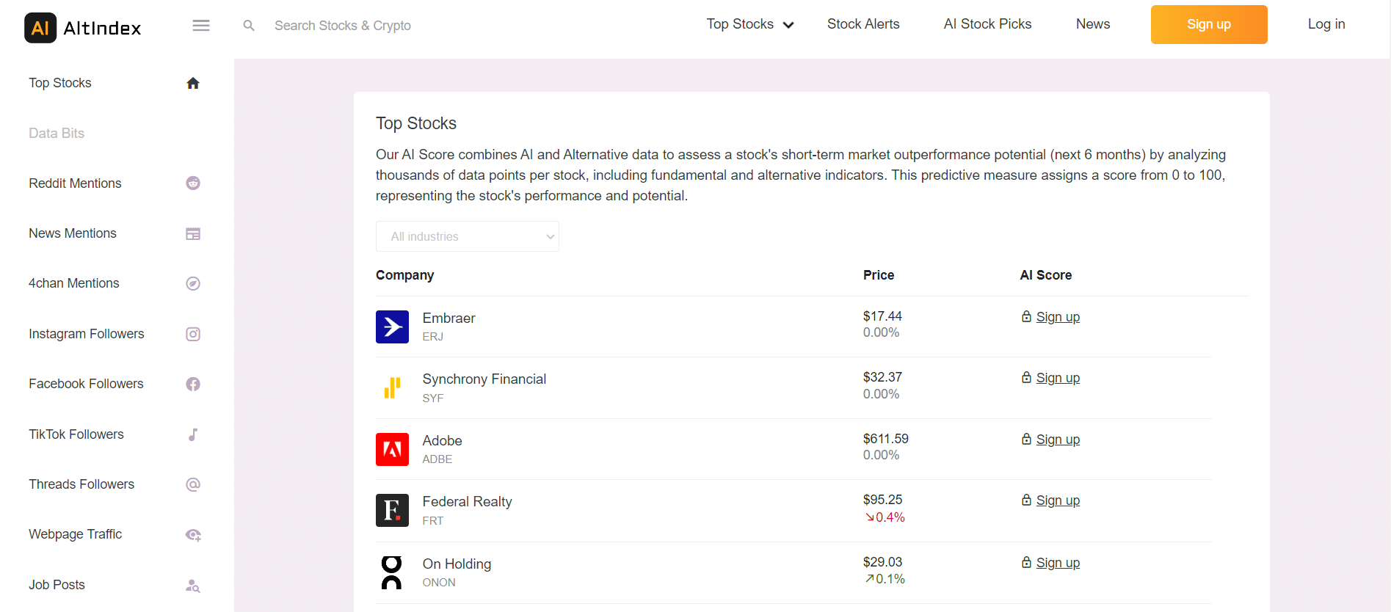Unlock Adobe's AI Score via Sign up
Image resolution: width=1391 pixels, height=612 pixels.
pyautogui.click(x=1057, y=440)
